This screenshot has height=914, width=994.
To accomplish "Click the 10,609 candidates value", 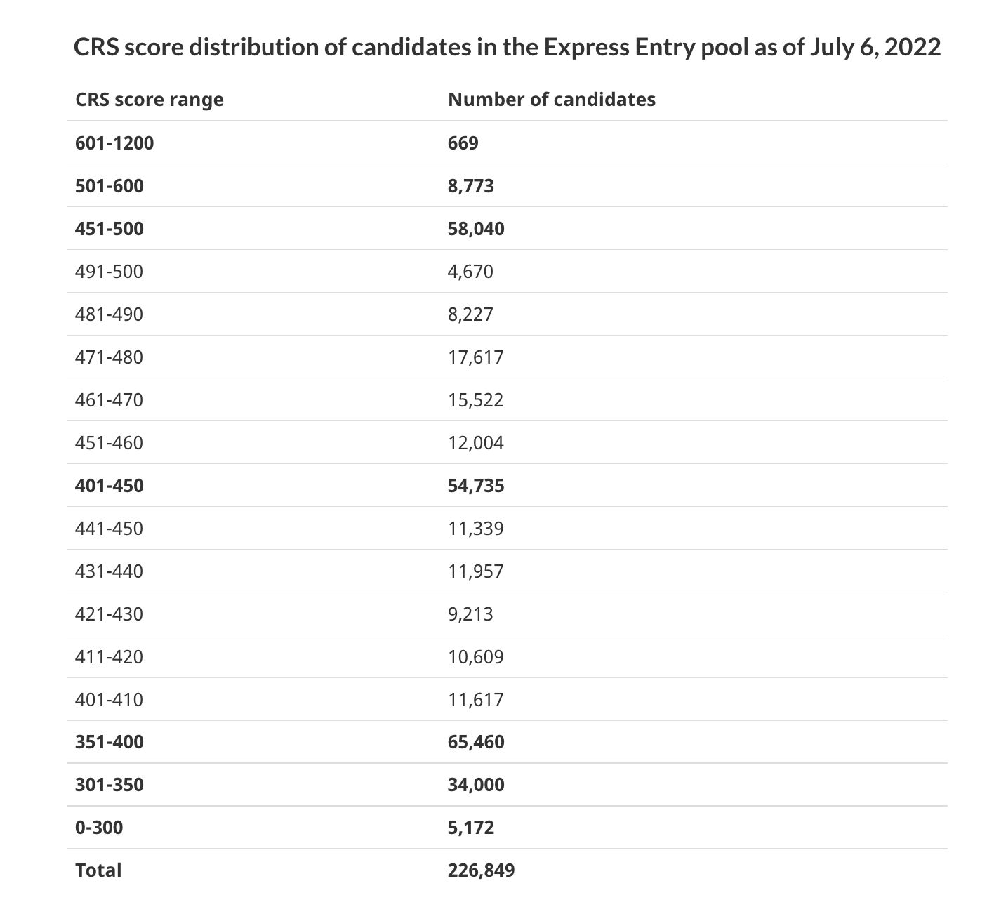I will tap(476, 657).
